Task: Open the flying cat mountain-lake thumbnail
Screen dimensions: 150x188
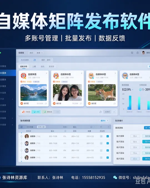Action: [x=34, y=92]
